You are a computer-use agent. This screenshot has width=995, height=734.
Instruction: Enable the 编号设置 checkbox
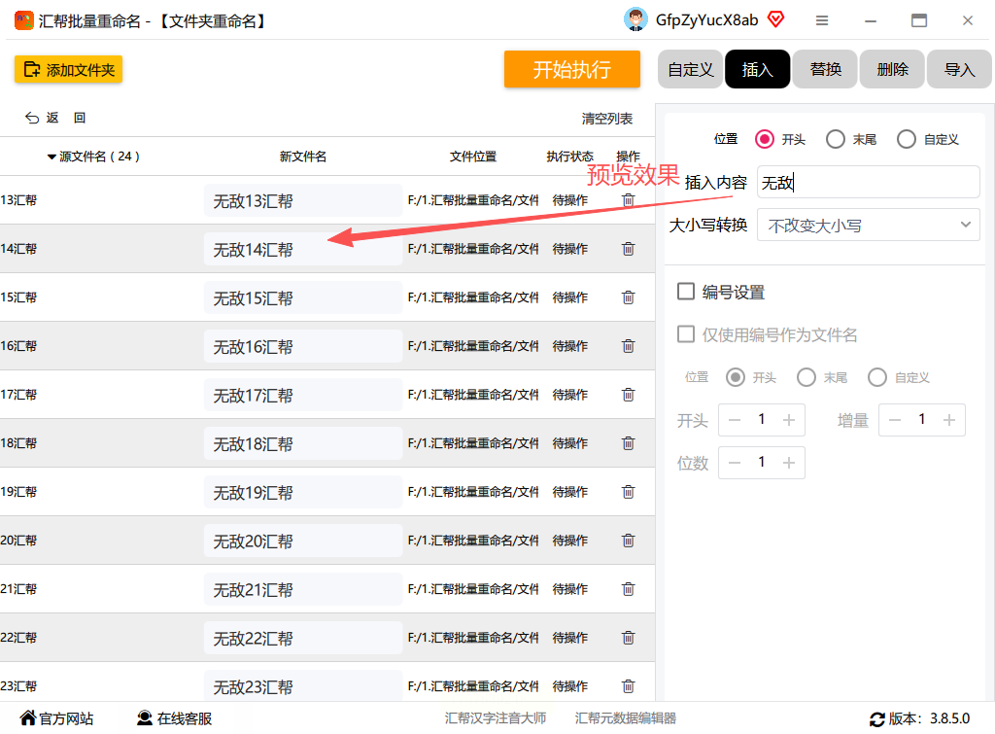click(x=686, y=292)
